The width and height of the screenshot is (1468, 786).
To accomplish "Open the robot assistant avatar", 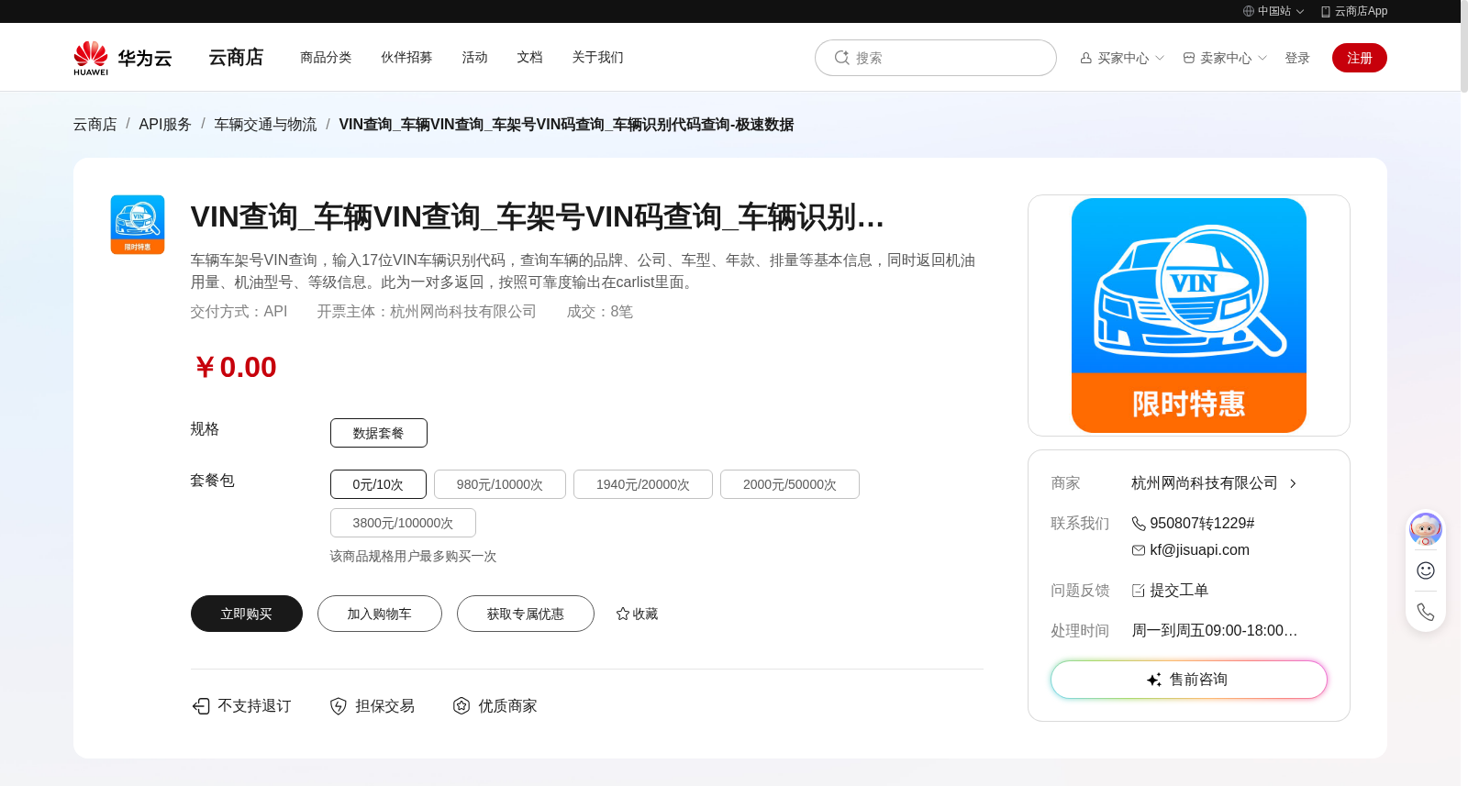I will click(x=1426, y=529).
